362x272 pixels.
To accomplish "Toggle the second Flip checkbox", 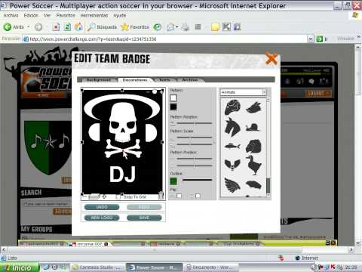I will coord(198,196).
